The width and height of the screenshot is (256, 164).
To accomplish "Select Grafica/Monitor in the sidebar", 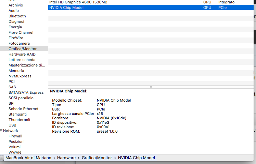I will coord(23,49).
